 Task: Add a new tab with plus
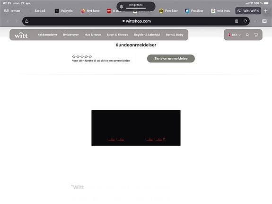[x=265, y=11]
